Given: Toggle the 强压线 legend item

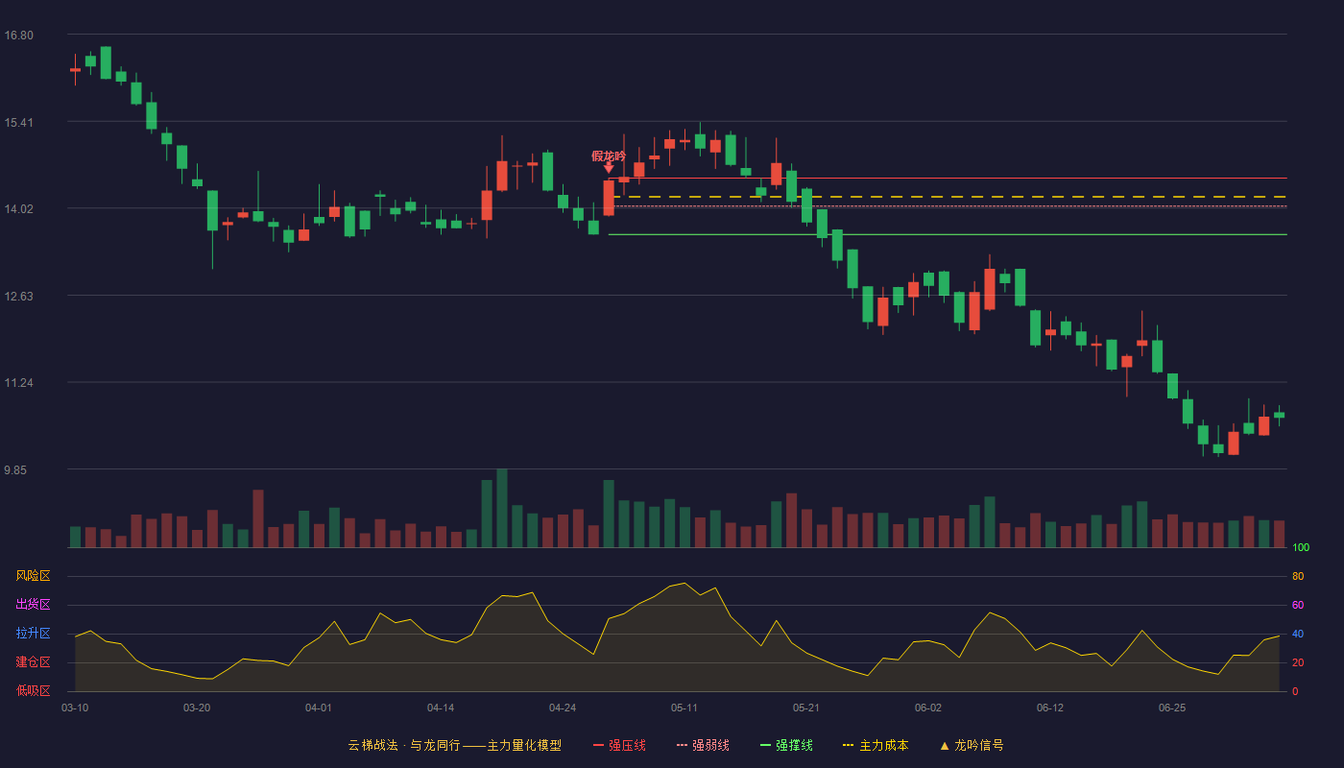Looking at the screenshot, I should 619,745.
